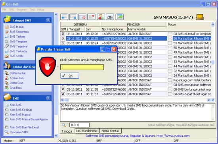Click the SMS table horizontal scroll right arrow
The image size is (218, 144).
pos(208,100)
